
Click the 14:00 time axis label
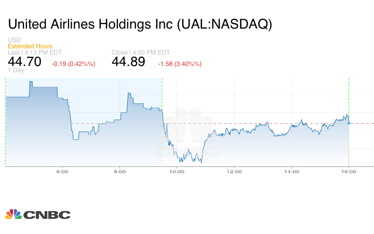[291, 171]
